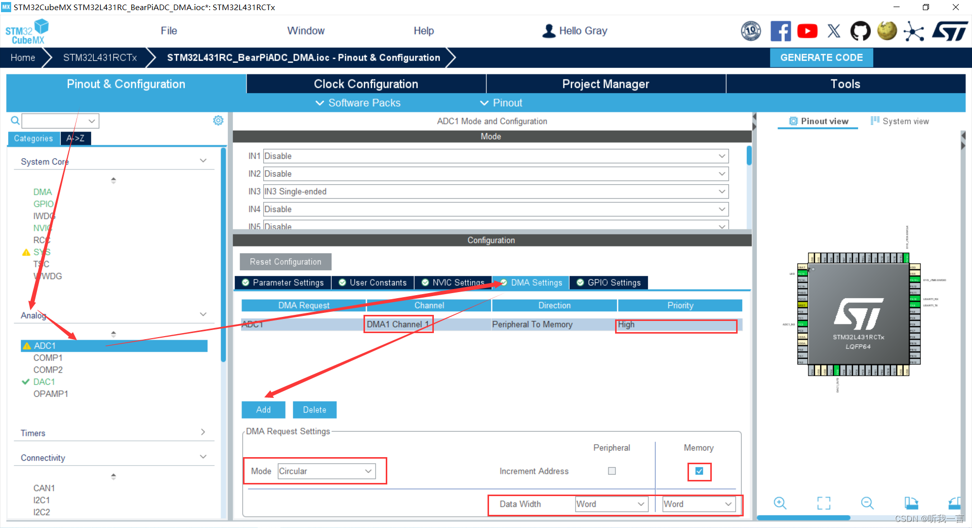Open the 10 years anniversary badge icon
972x528 pixels.
pos(751,31)
